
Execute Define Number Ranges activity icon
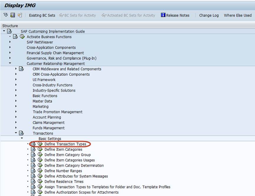[40, 171]
